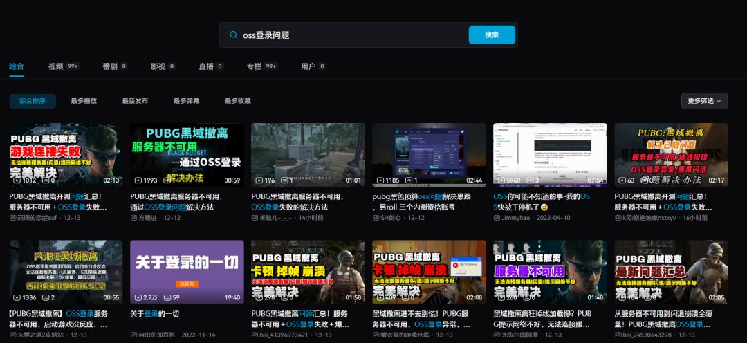
Task: Click danmaku icon beside 5960 plays
Action: coord(528,180)
